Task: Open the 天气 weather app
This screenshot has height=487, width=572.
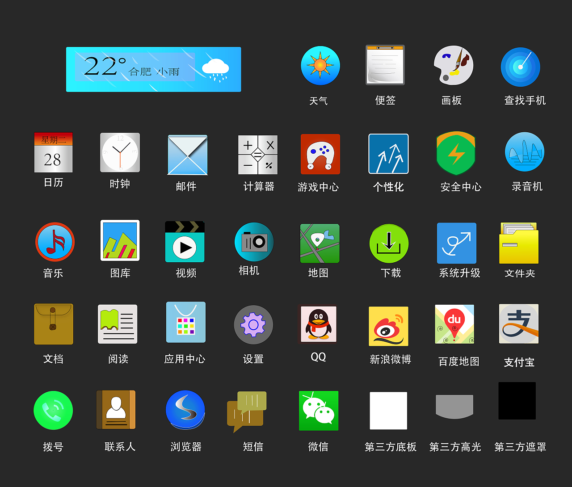Action: point(320,65)
